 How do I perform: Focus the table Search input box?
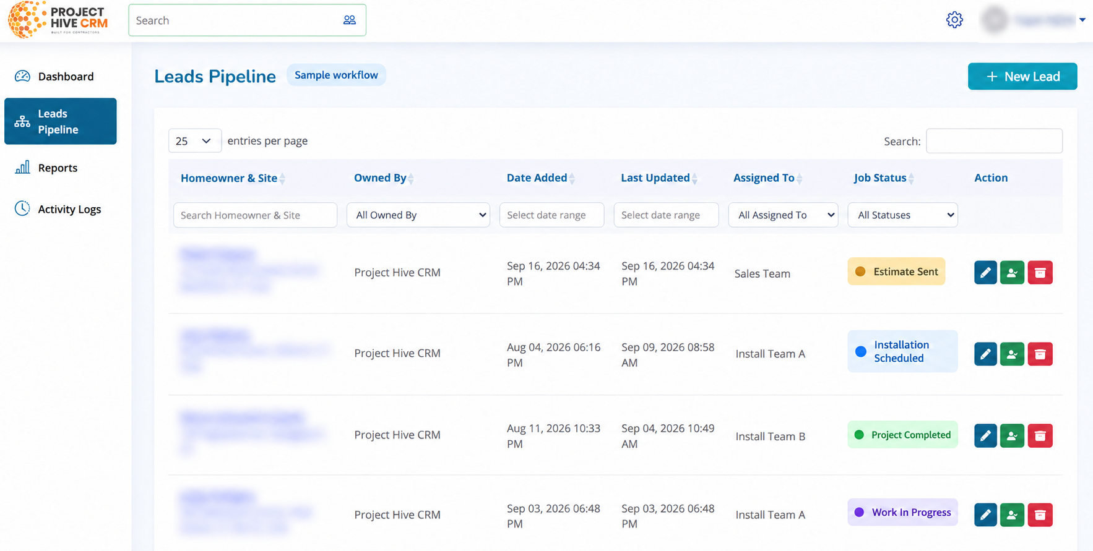(994, 141)
